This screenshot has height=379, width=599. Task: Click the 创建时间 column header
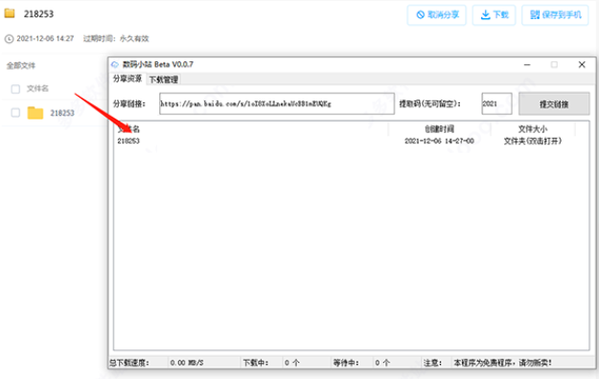439,129
